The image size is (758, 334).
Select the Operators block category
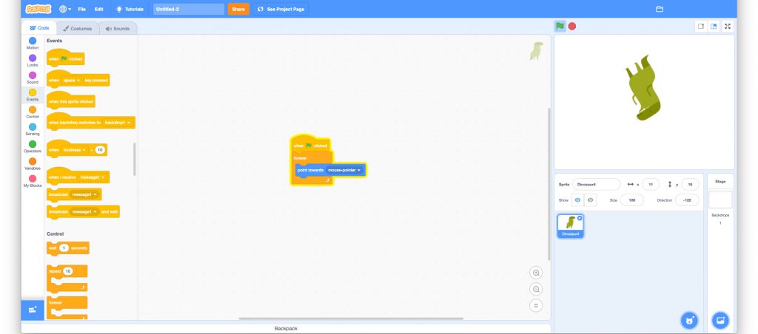click(x=33, y=147)
